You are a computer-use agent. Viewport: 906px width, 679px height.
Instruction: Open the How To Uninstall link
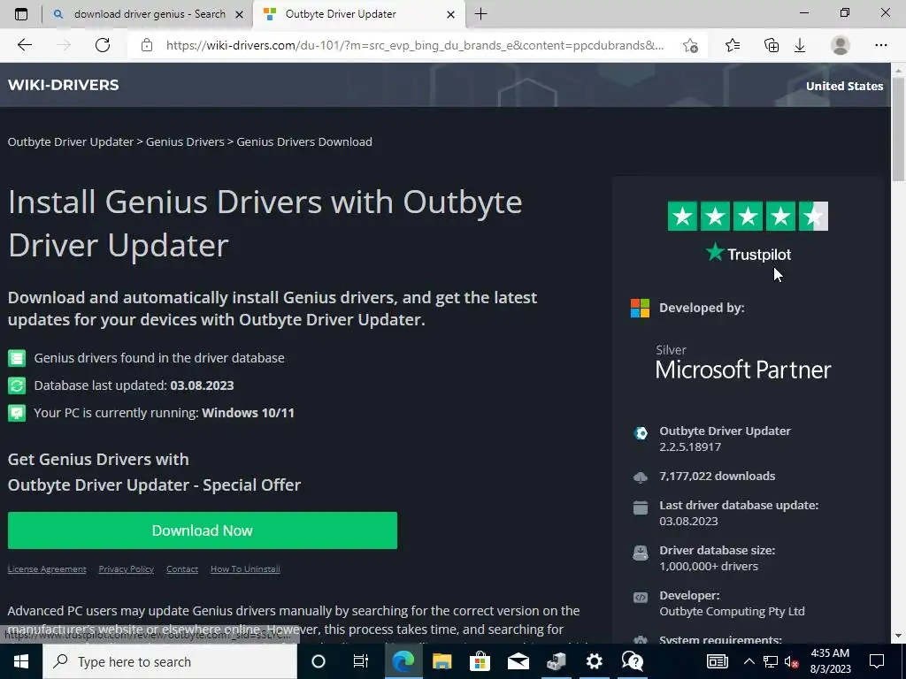pyautogui.click(x=245, y=568)
